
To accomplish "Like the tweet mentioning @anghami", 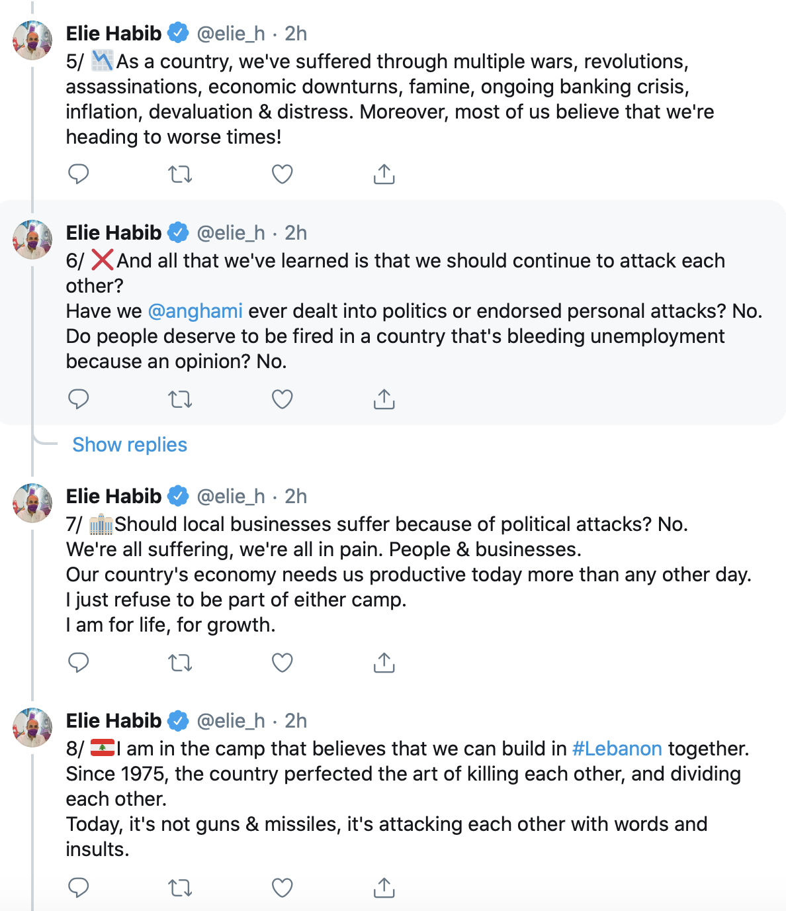I will click(283, 399).
